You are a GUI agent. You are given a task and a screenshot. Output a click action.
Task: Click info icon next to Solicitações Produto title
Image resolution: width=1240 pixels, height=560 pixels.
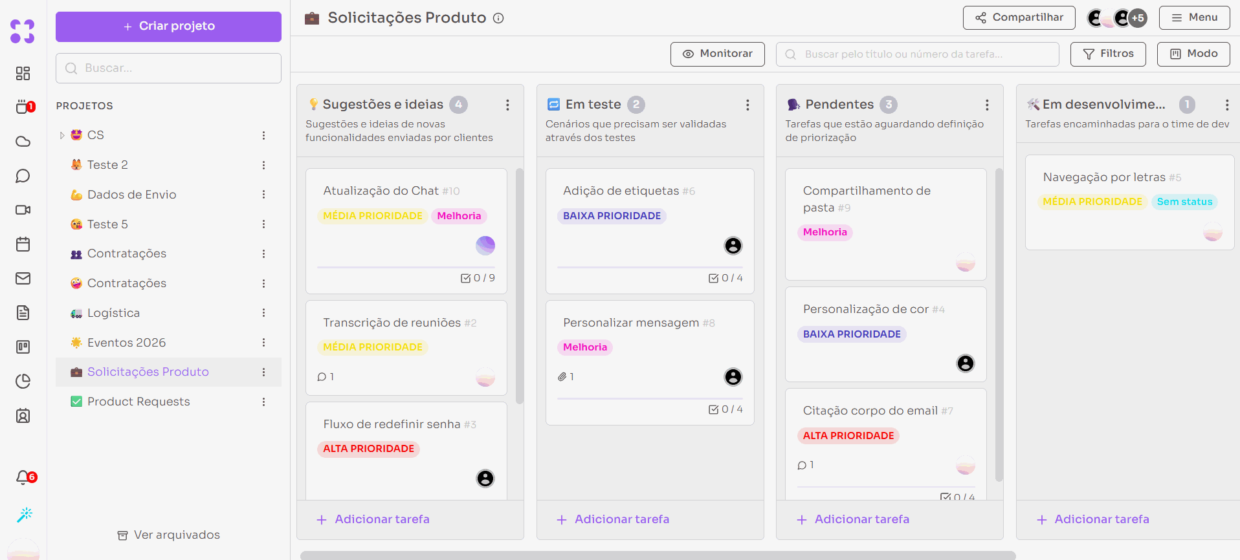point(498,18)
